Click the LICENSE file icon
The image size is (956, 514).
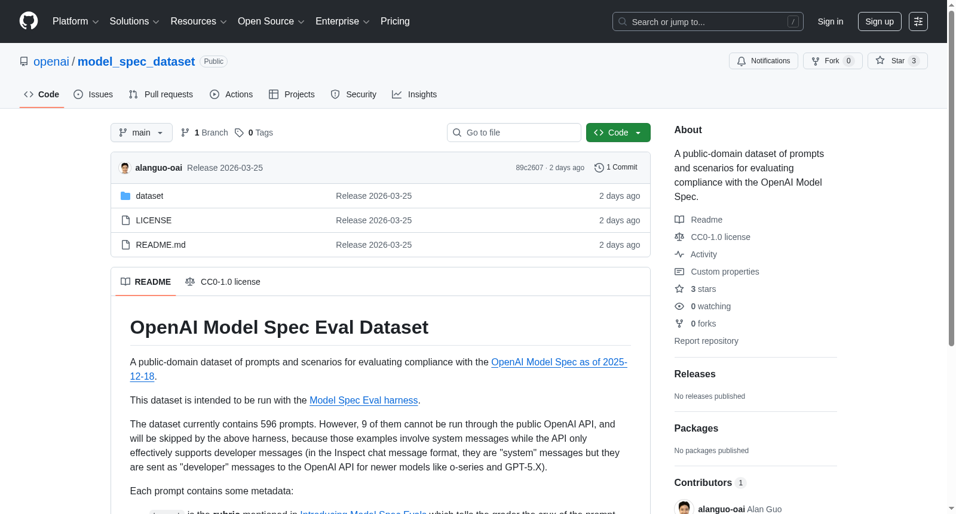(x=125, y=220)
